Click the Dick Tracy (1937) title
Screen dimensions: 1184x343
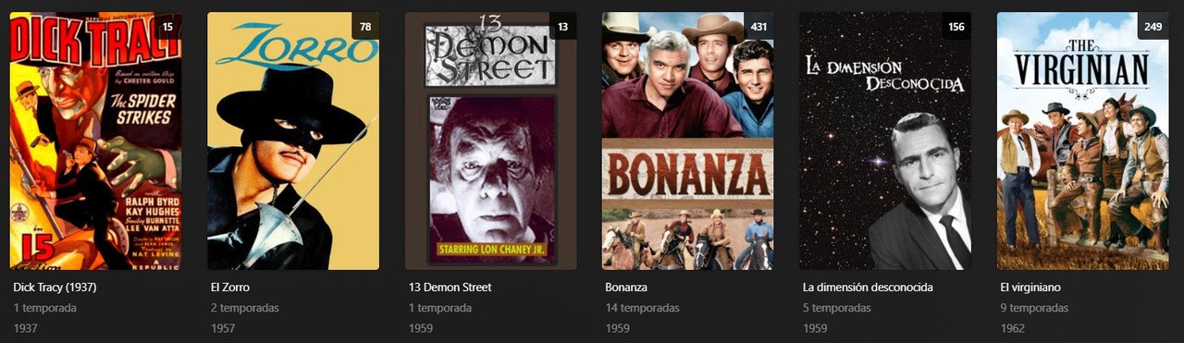point(55,288)
